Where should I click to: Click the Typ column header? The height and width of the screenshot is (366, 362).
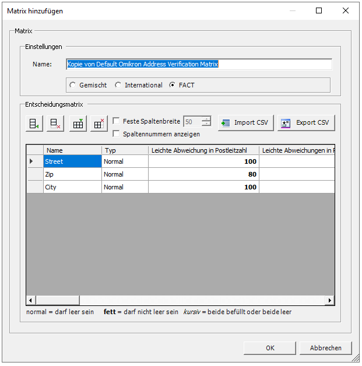125,150
